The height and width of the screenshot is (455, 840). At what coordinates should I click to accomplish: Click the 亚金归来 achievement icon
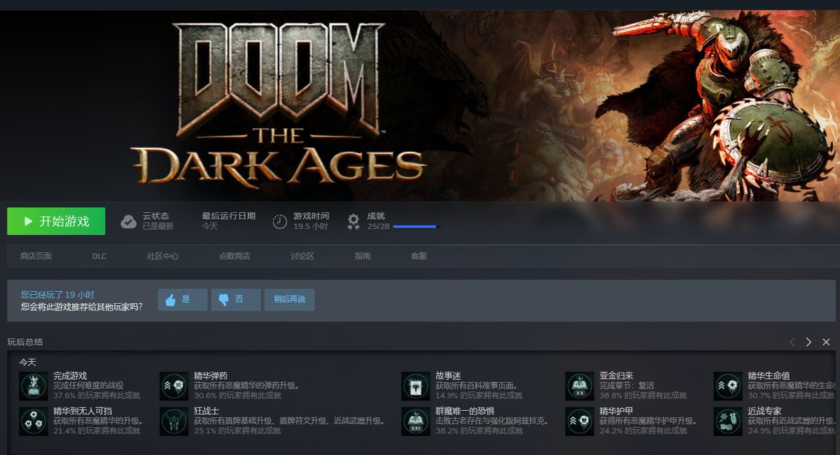580,386
